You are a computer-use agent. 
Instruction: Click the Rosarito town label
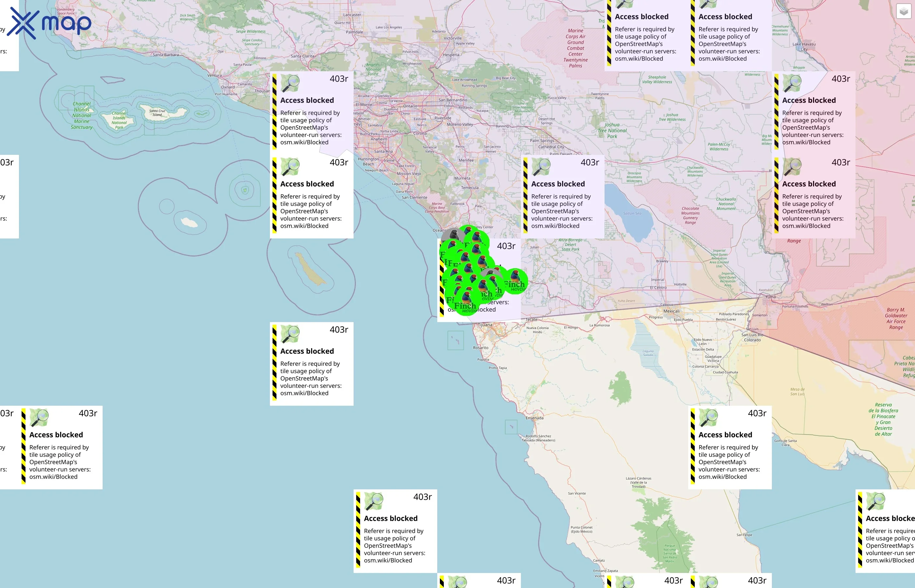[480, 348]
